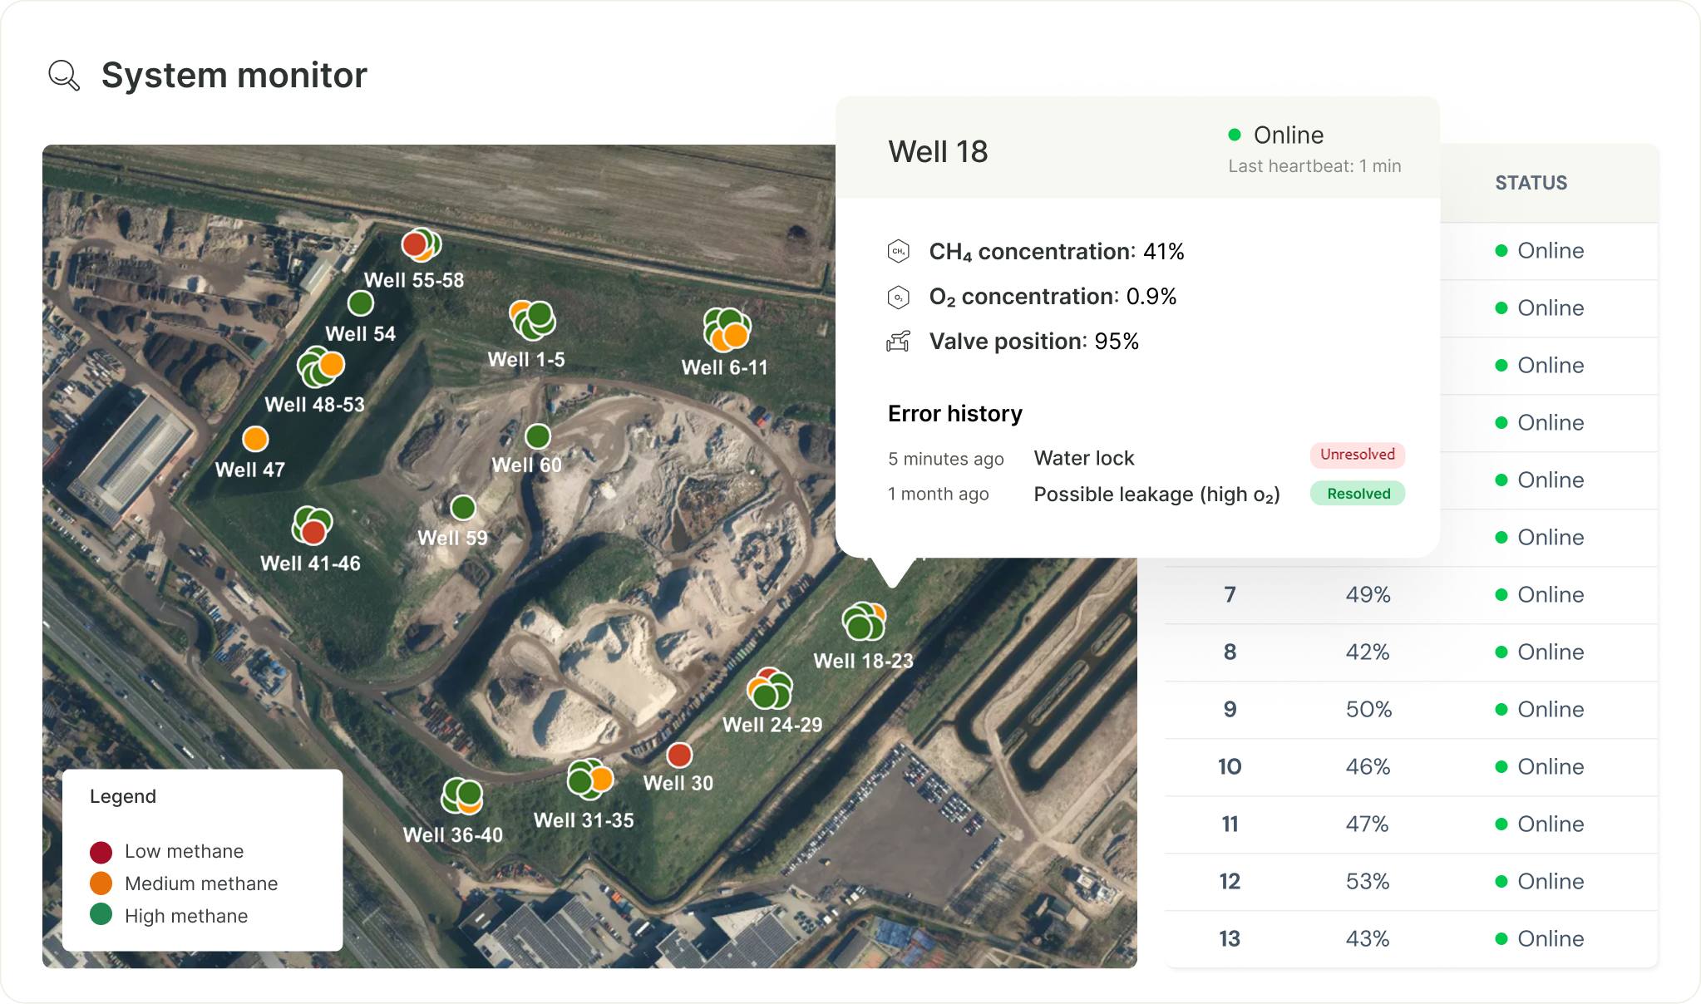Click the CH4 concentration hexagon icon
Viewport: 1701px width, 1004px height.
click(899, 251)
